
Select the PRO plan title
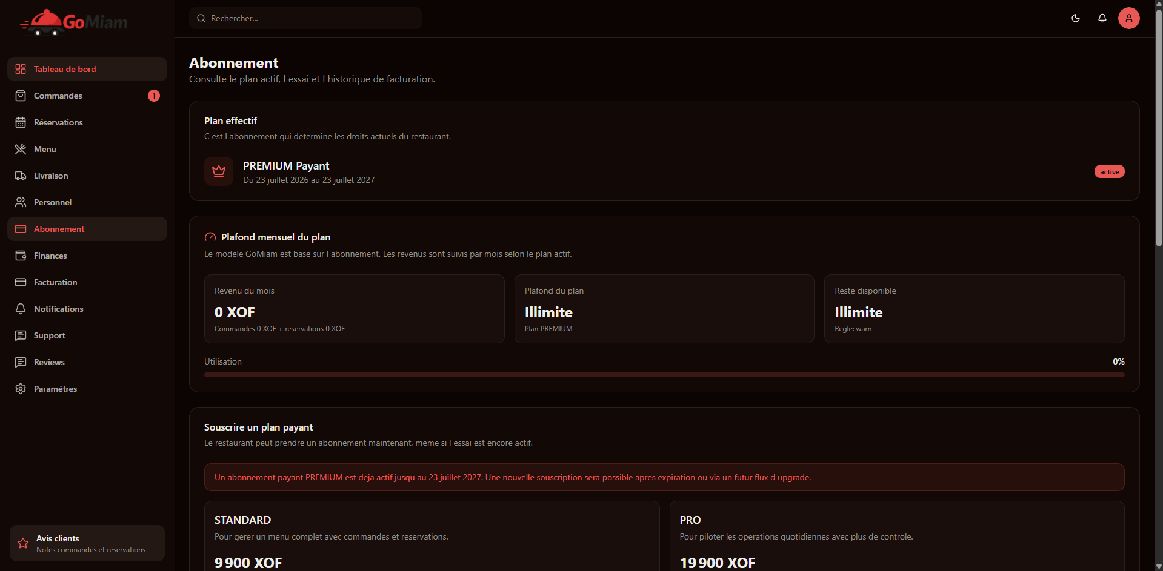coord(690,520)
